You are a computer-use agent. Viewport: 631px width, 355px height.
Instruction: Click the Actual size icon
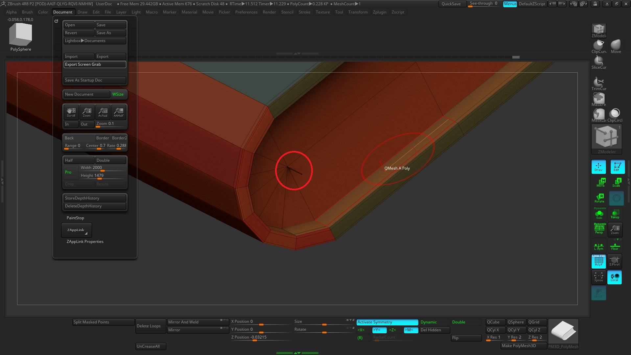[x=103, y=112]
